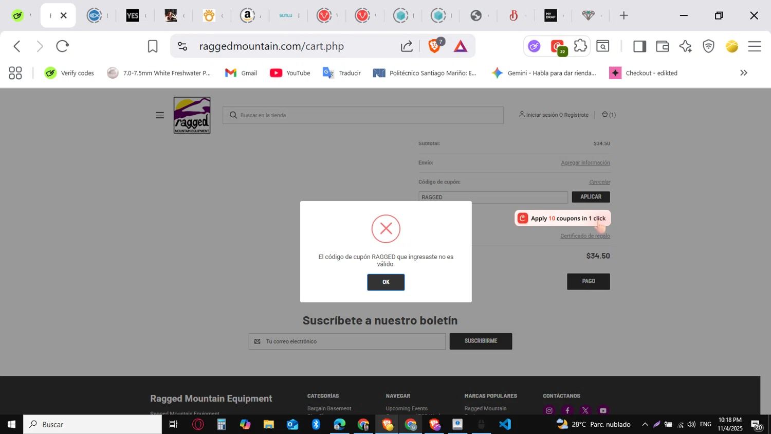This screenshot has height=434, width=771.
Task: Click OK in the invalid coupon dialog
Action: click(385, 282)
